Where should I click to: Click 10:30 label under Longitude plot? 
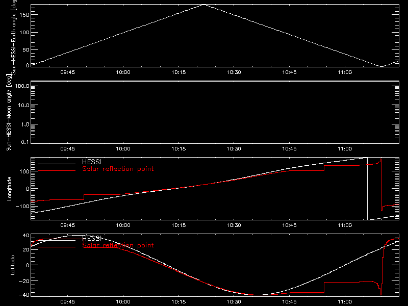tap(234, 225)
